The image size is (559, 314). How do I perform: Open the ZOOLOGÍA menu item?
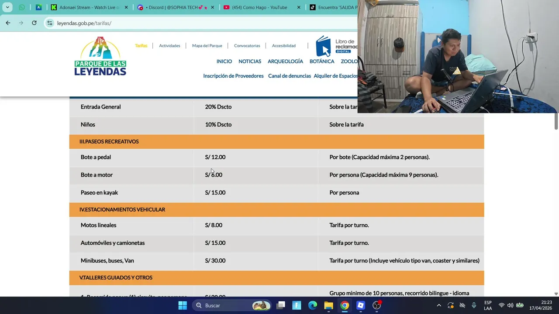(349, 61)
